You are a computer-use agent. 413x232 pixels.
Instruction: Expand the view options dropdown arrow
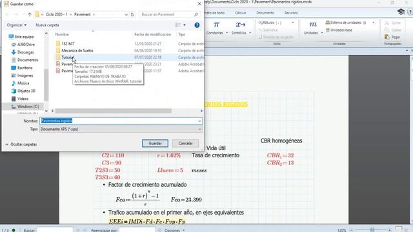pyautogui.click(x=185, y=25)
